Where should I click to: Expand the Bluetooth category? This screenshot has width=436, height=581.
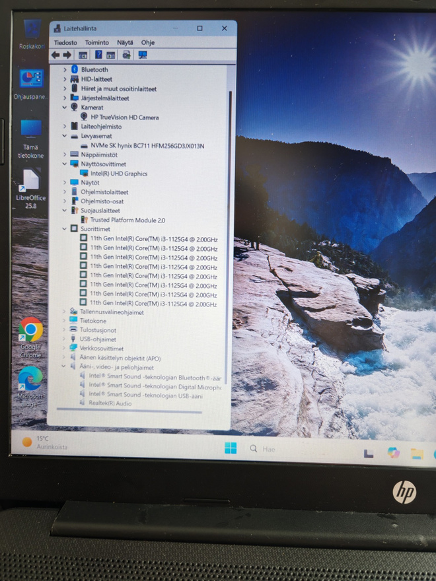click(65, 70)
